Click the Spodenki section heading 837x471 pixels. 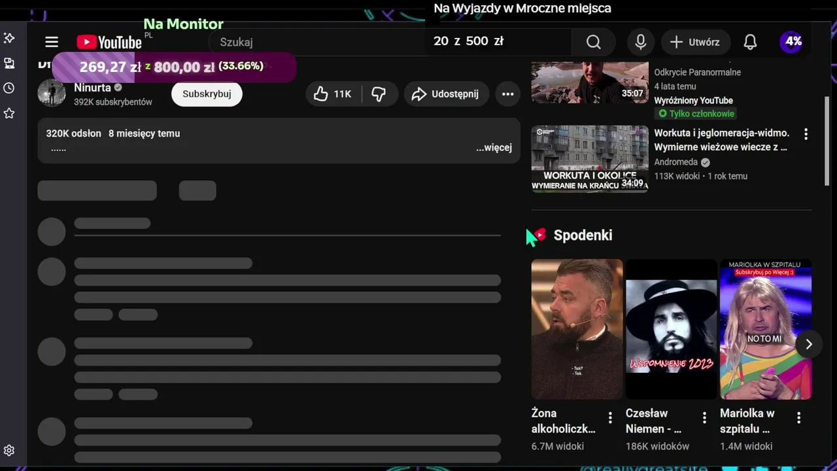[x=583, y=235]
